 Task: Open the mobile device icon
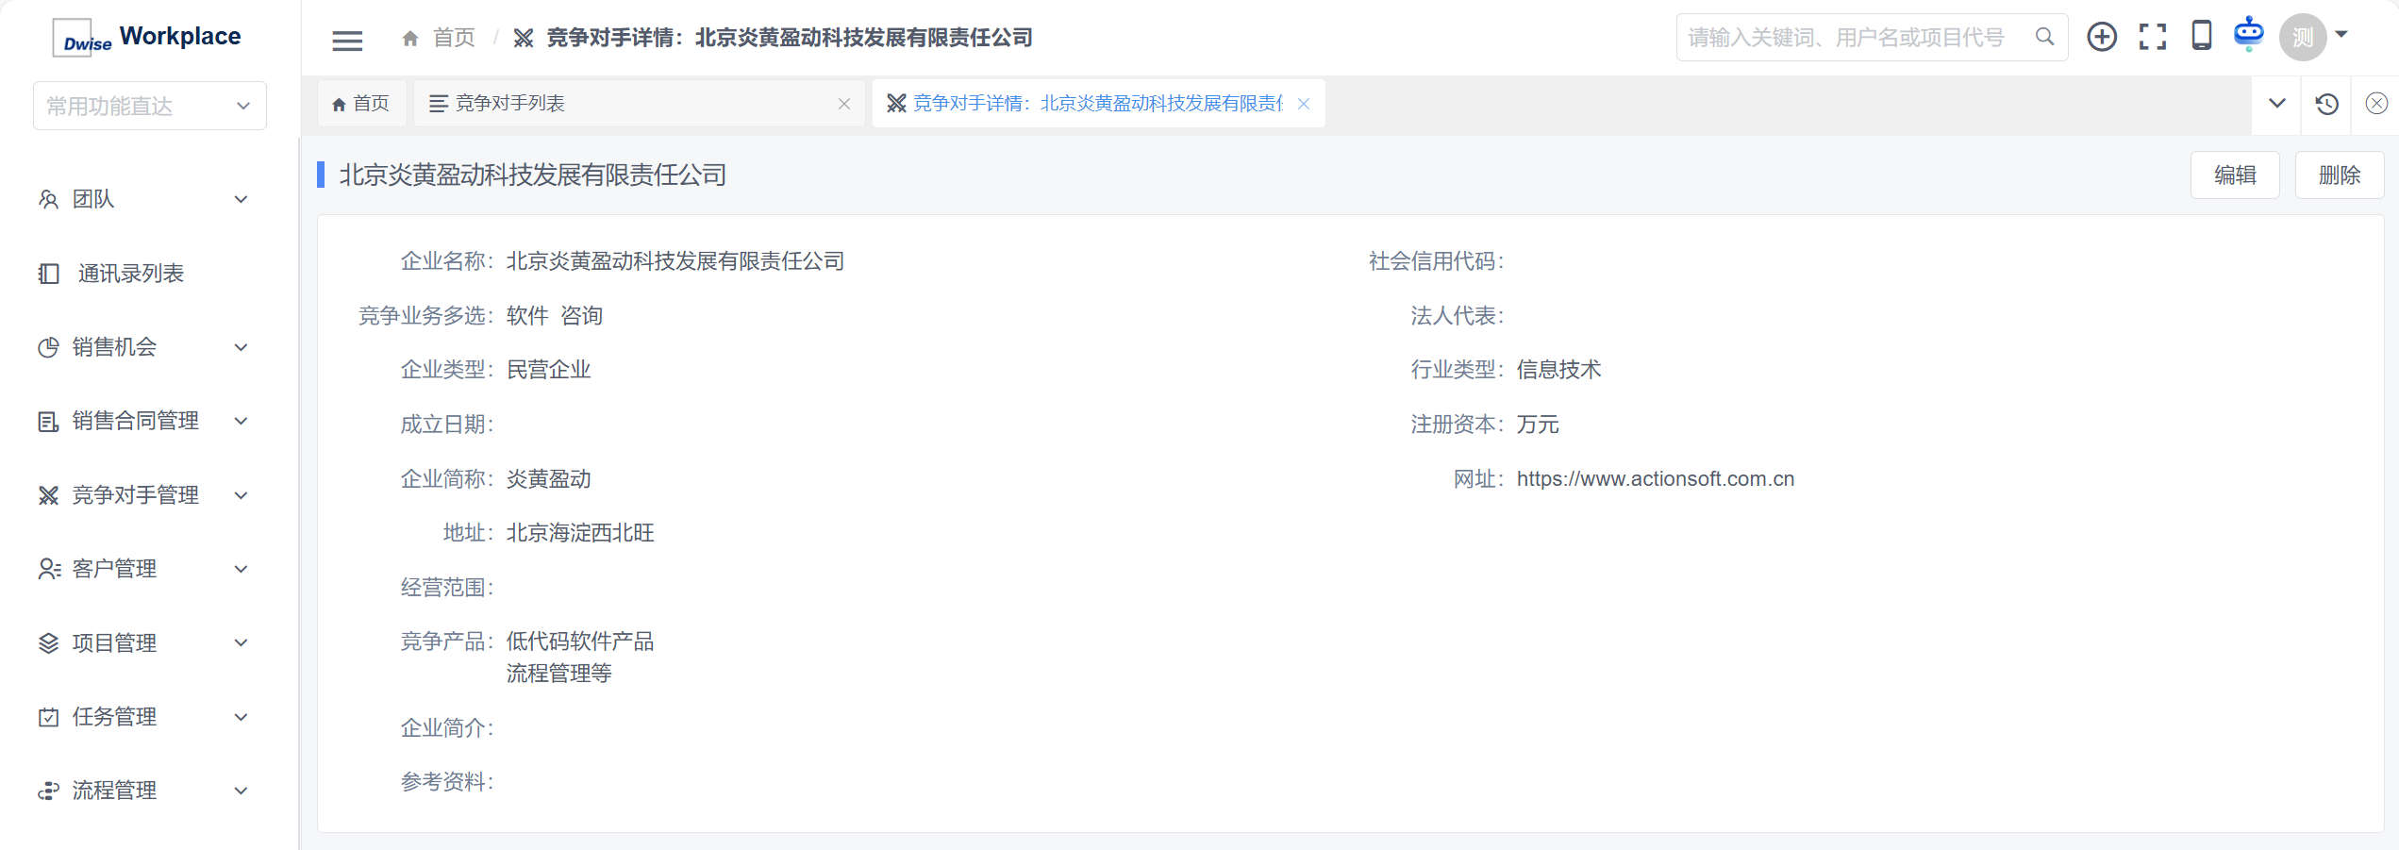pyautogui.click(x=2202, y=36)
